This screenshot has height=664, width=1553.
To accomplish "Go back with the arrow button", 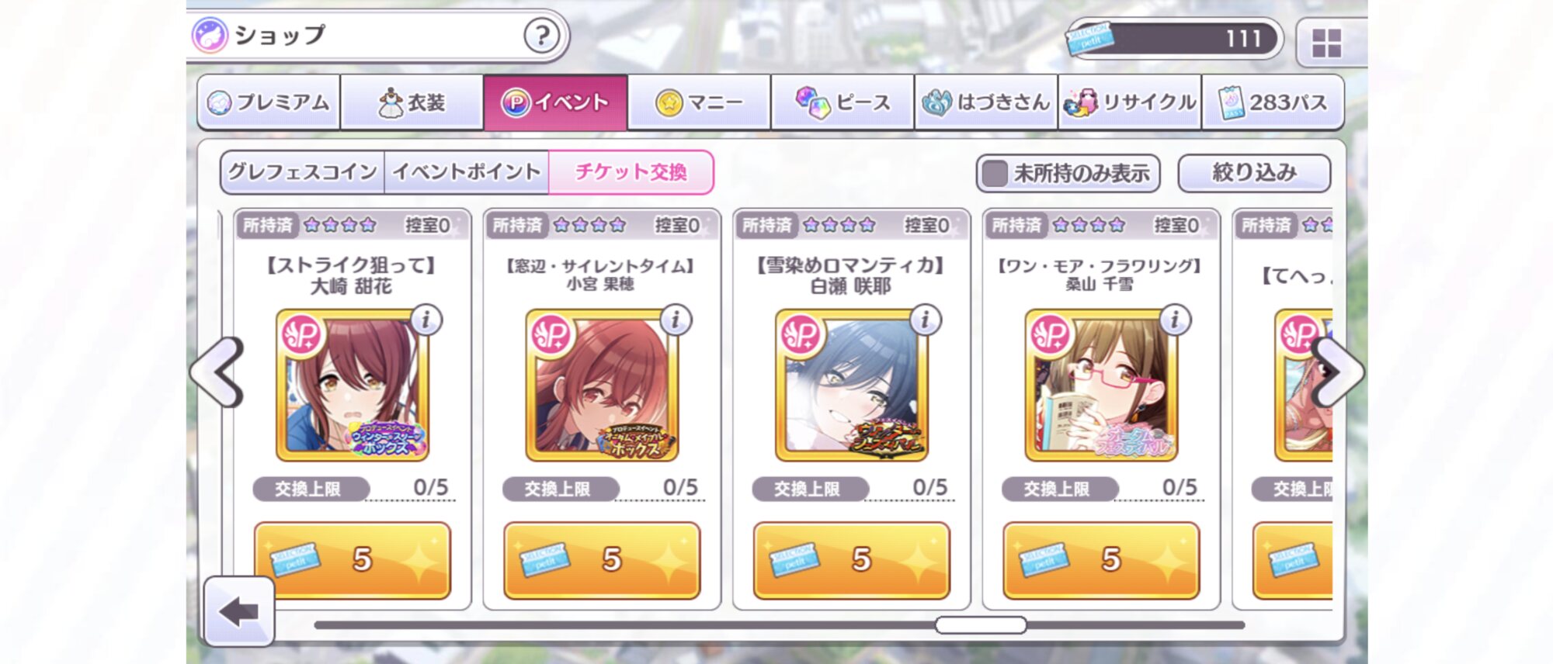I will click(x=239, y=611).
